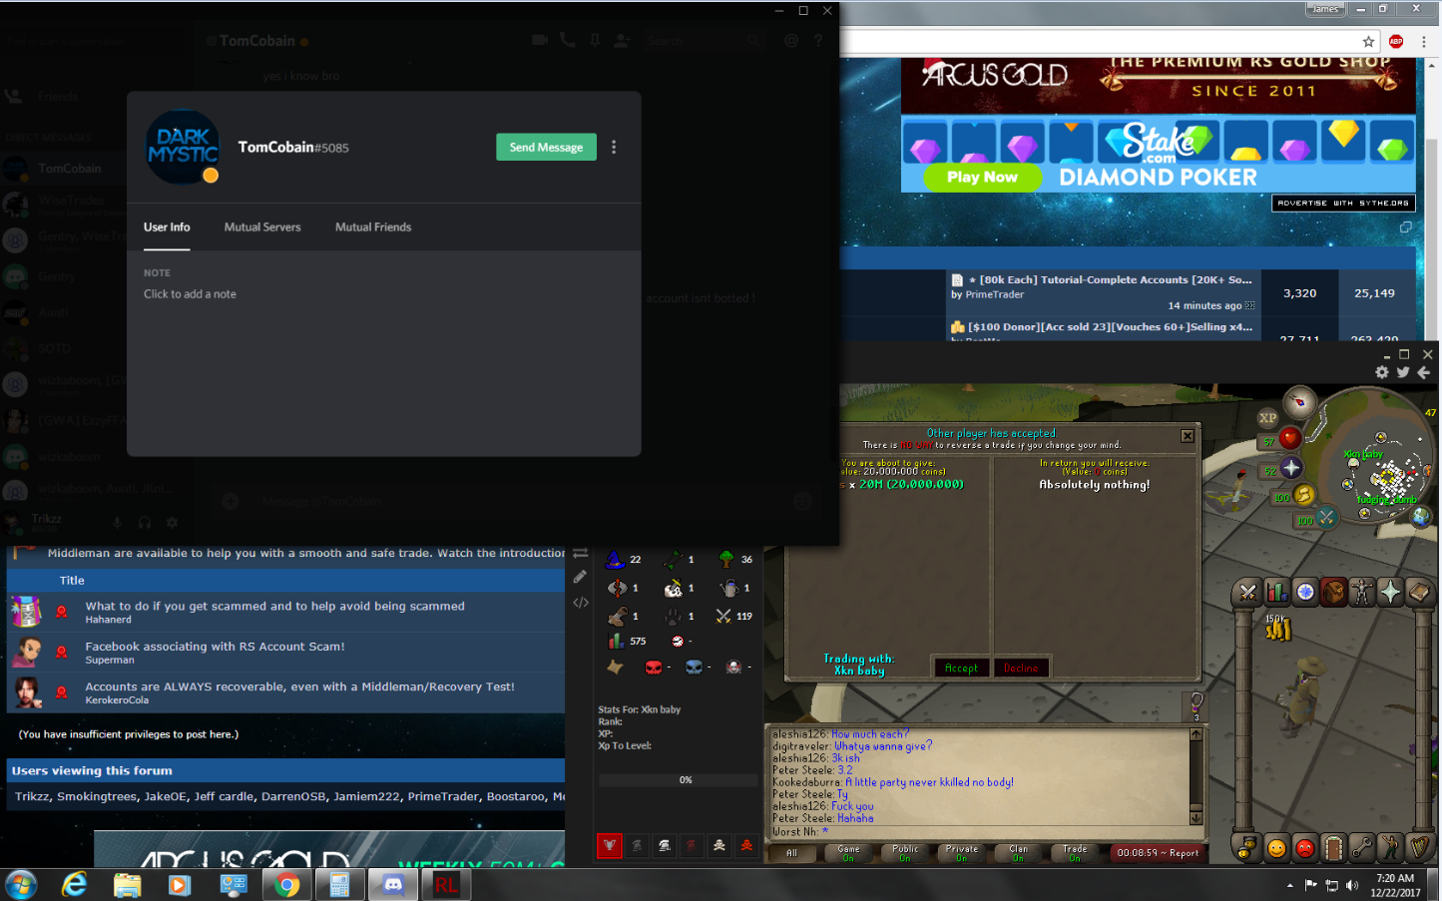
Task: Click the 150K coins stack in inventory
Action: click(x=1278, y=628)
